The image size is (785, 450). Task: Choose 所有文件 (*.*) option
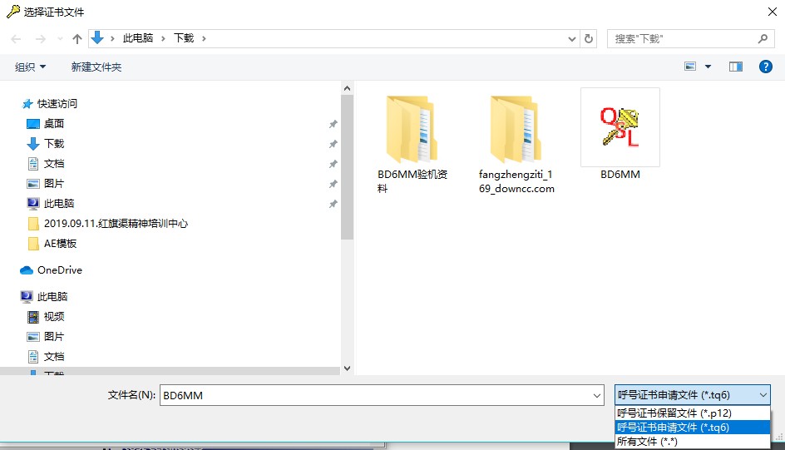coord(647,442)
